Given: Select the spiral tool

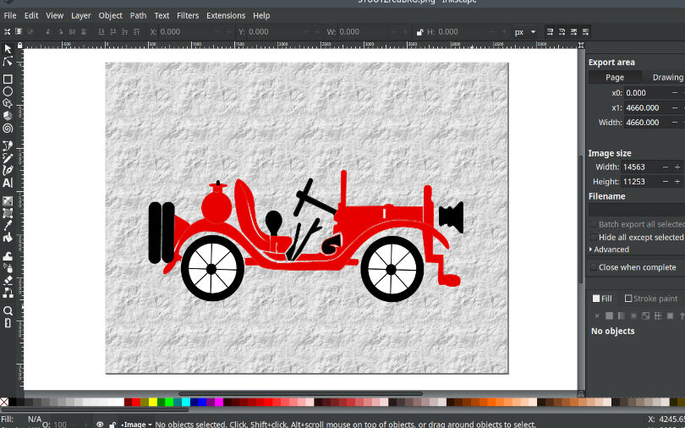Looking at the screenshot, I should 8,129.
